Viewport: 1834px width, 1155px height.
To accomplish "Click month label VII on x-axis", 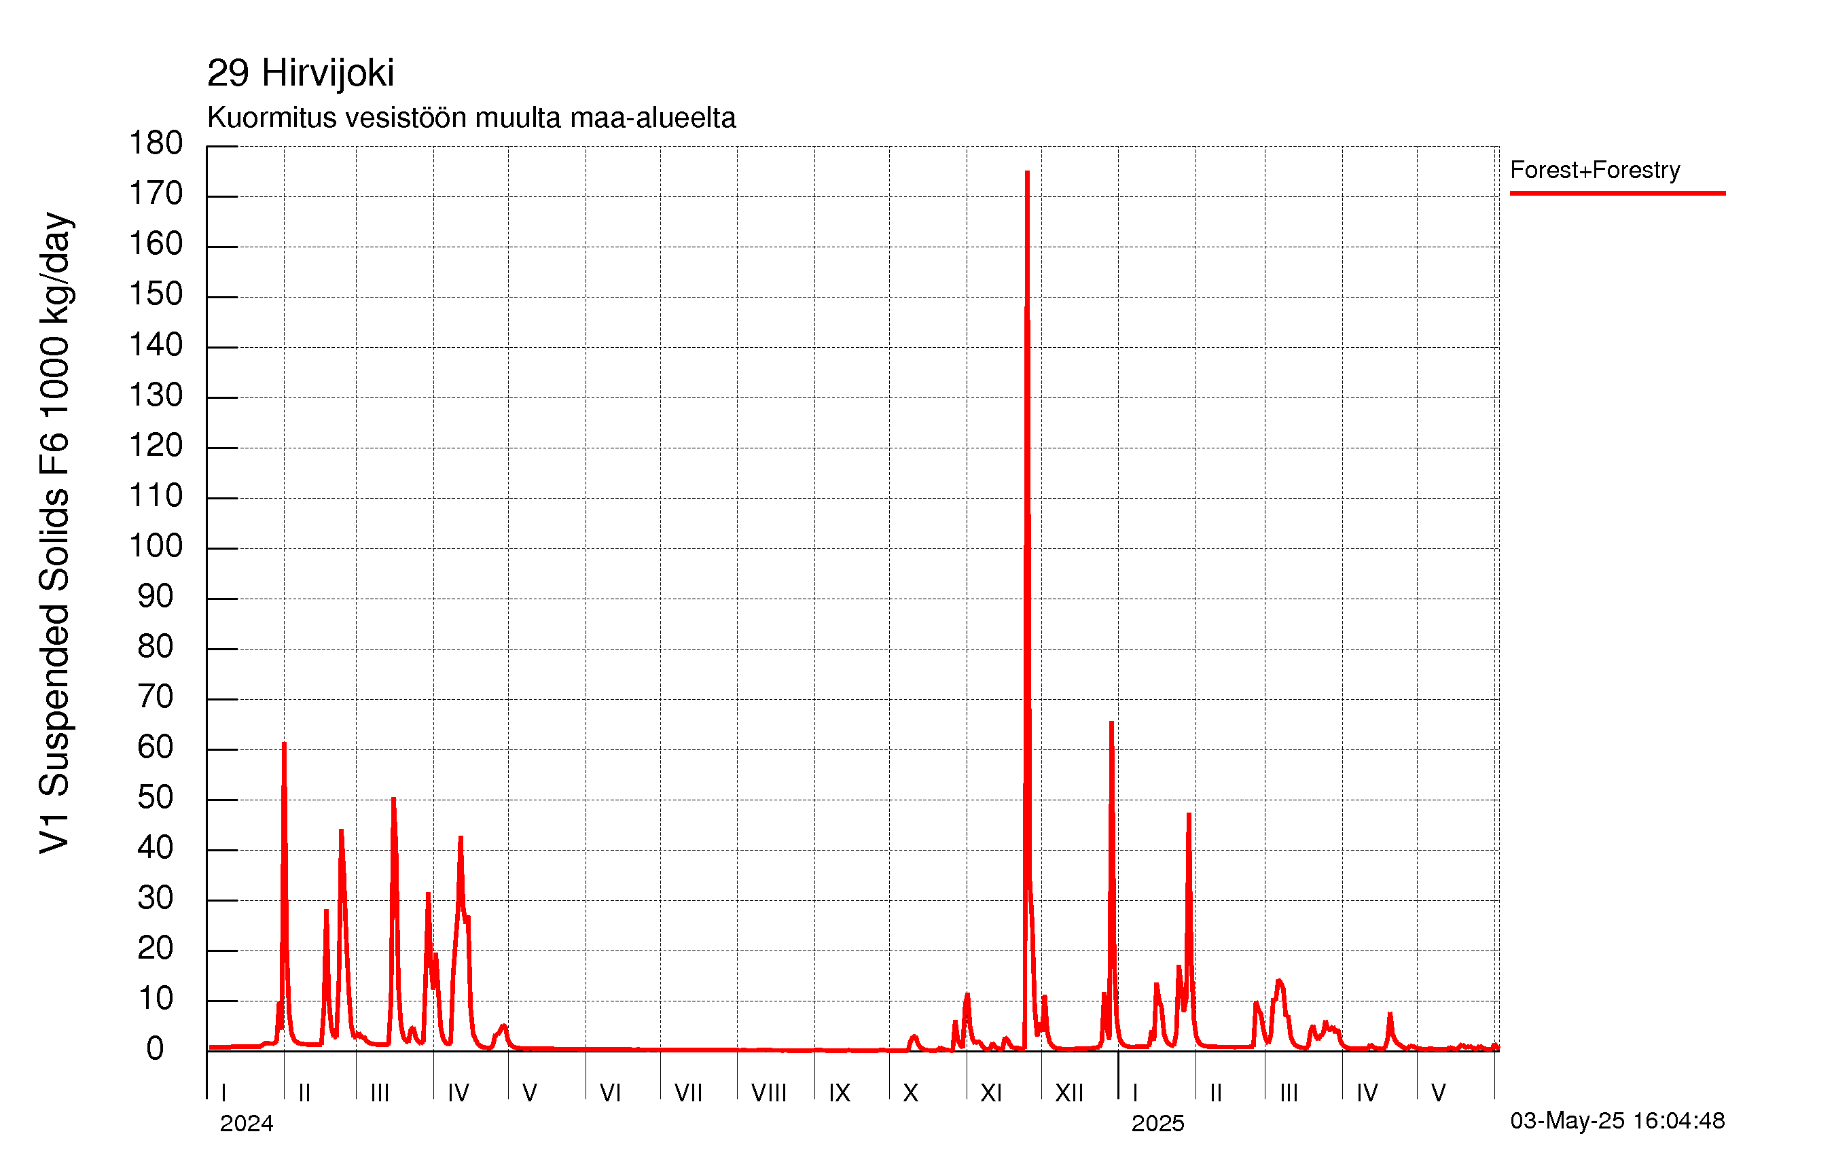I will tap(689, 1093).
